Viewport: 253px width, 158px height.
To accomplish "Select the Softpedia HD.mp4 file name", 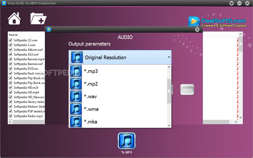I will pos(26,92).
